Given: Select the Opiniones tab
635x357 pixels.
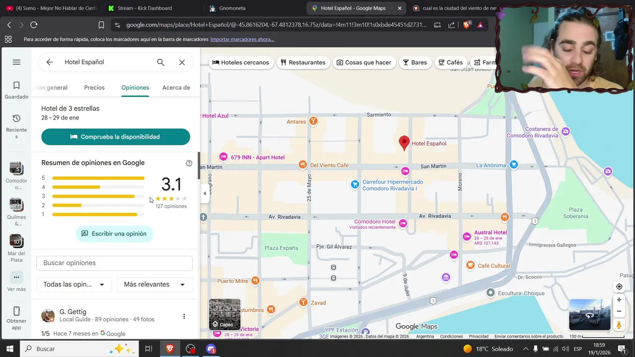Looking at the screenshot, I should click(x=135, y=87).
